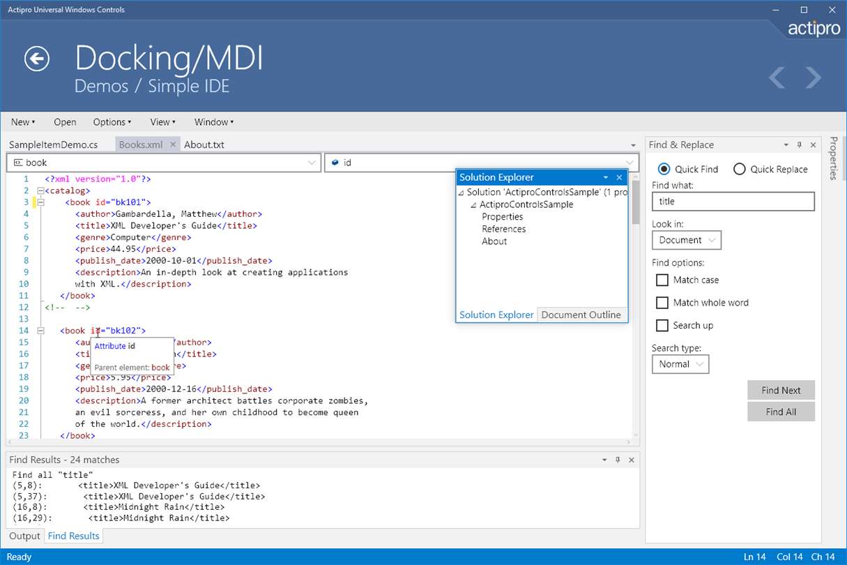Open the auto-hidden Properties side tab
This screenshot has width=847, height=565.
[833, 158]
